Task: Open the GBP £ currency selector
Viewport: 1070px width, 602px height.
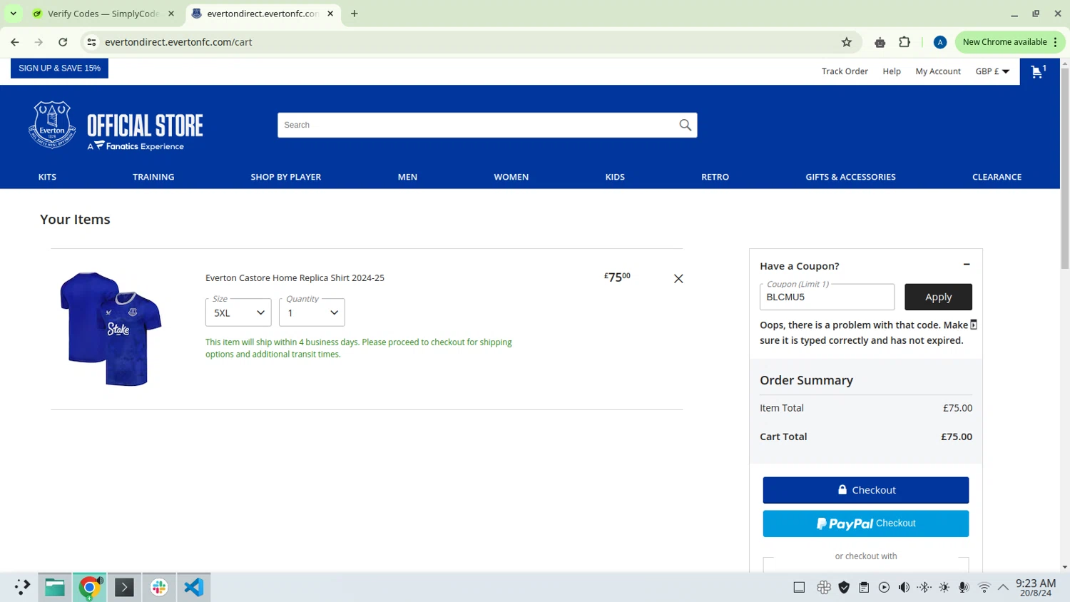Action: (x=992, y=71)
